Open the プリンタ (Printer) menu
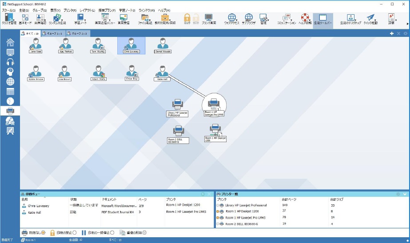 69,10
